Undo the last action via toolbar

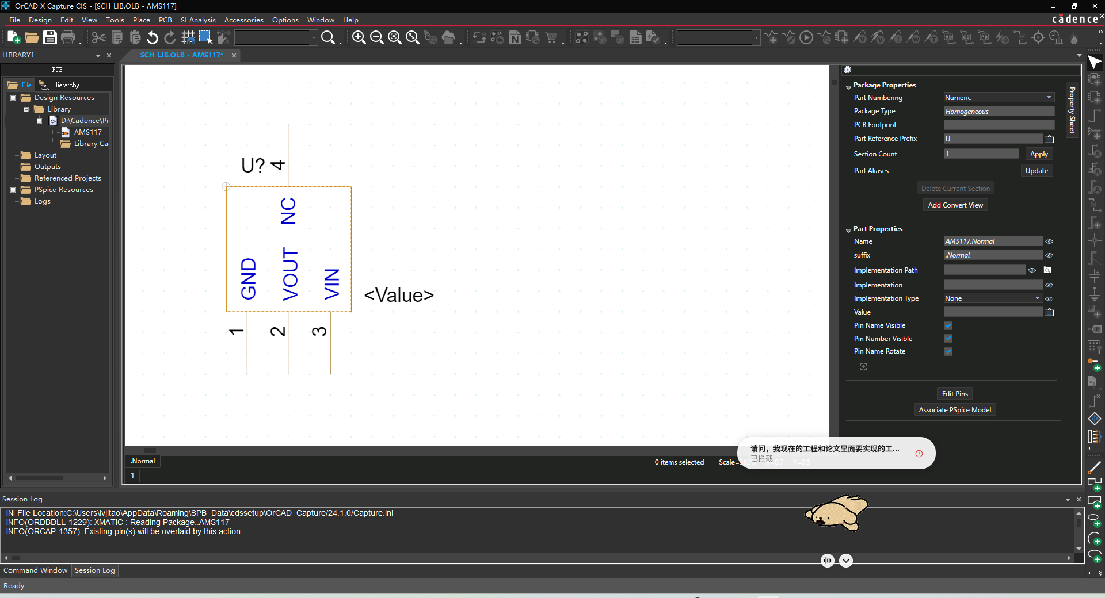pos(152,38)
